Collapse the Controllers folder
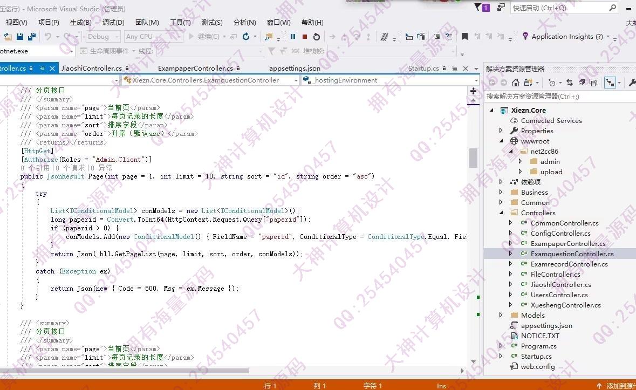The height and width of the screenshot is (390, 636). 501,212
